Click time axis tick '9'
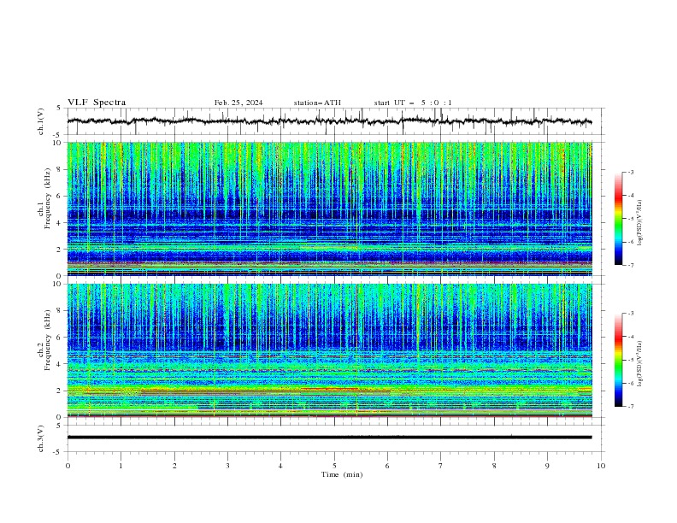 click(x=547, y=466)
